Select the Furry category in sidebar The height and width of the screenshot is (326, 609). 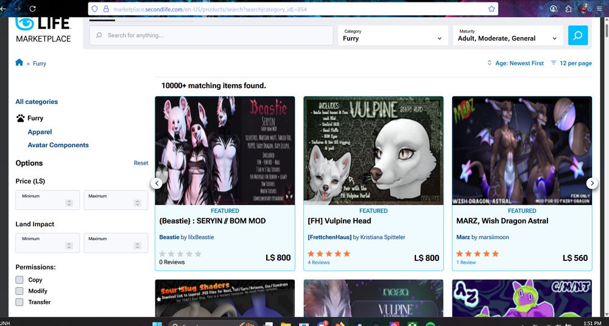[x=35, y=118]
